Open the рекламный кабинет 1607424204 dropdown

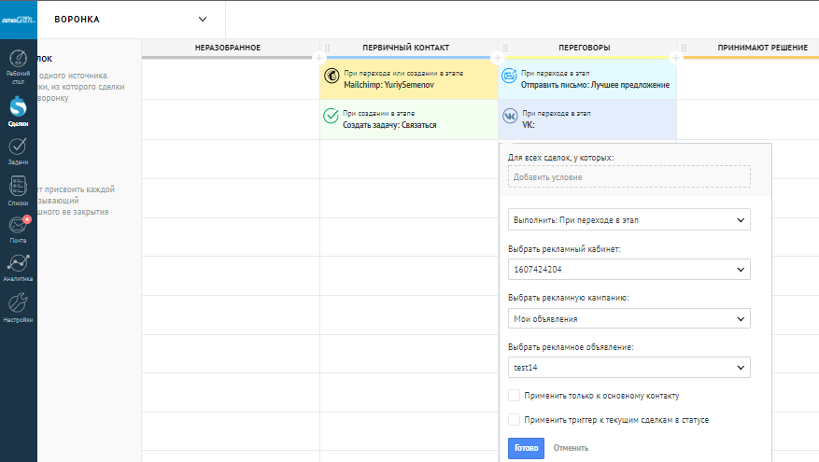(x=629, y=270)
